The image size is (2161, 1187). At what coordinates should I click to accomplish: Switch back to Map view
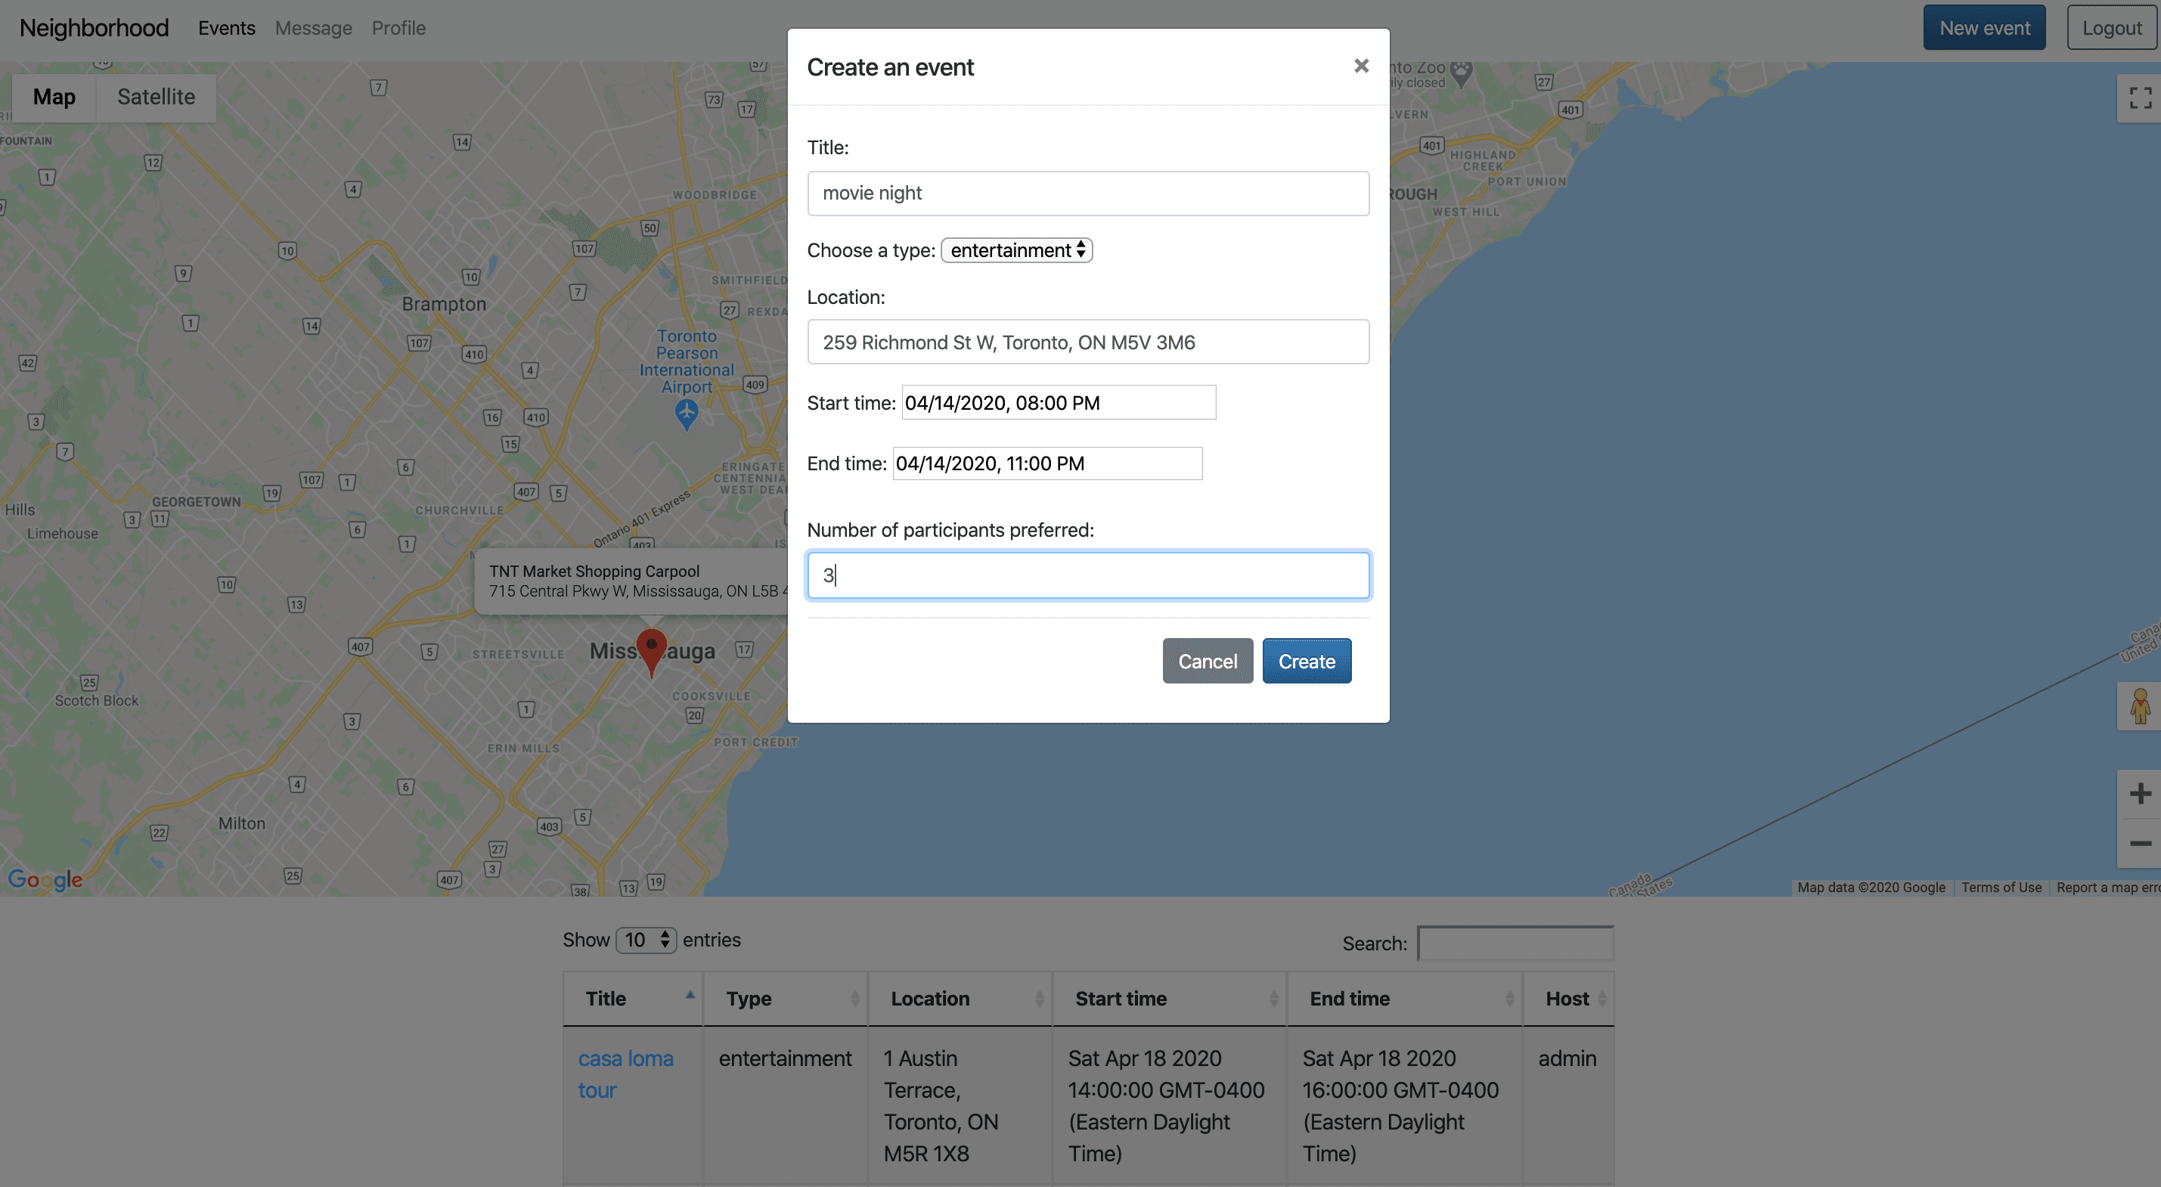click(x=53, y=98)
